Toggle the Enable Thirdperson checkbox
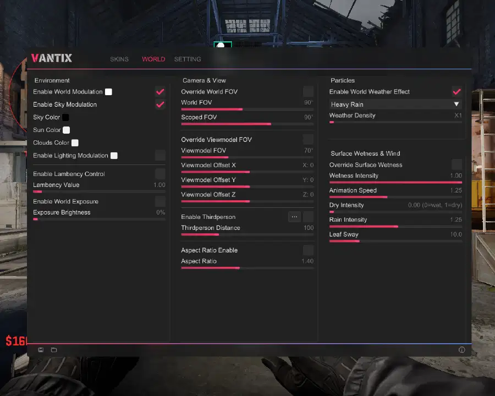This screenshot has height=396, width=495. [x=308, y=217]
